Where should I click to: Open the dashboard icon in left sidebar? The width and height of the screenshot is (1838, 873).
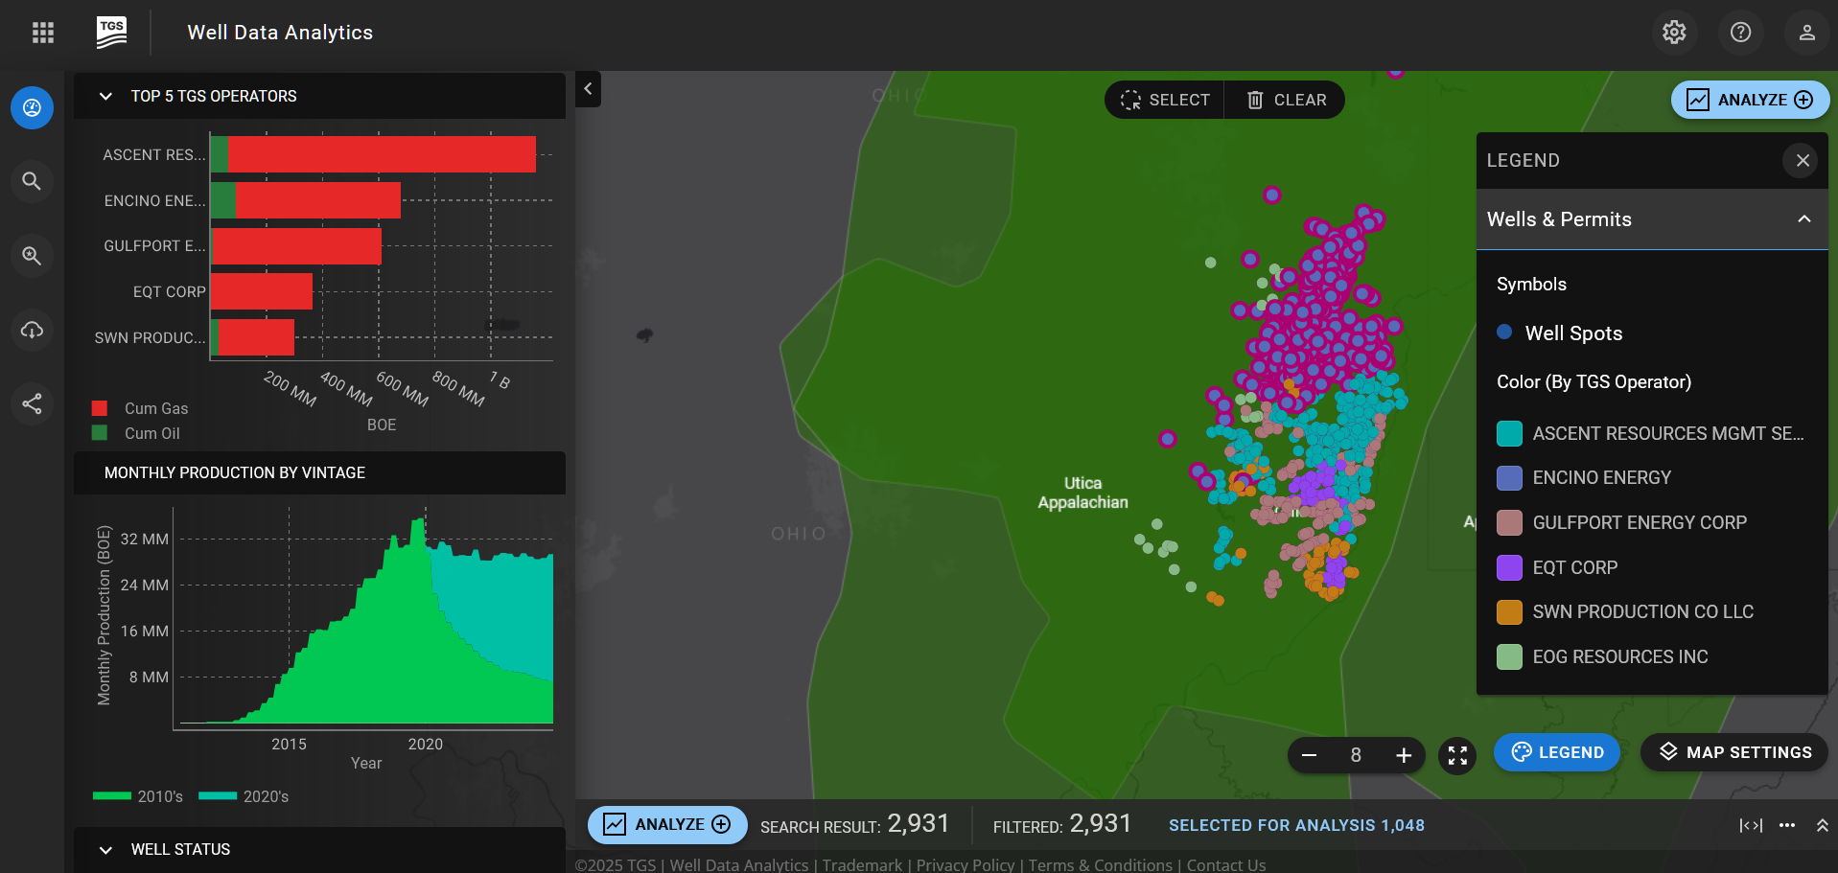(32, 107)
